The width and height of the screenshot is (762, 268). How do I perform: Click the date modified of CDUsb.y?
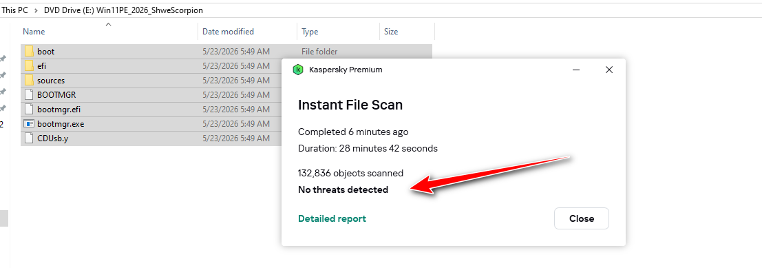pyautogui.click(x=235, y=138)
